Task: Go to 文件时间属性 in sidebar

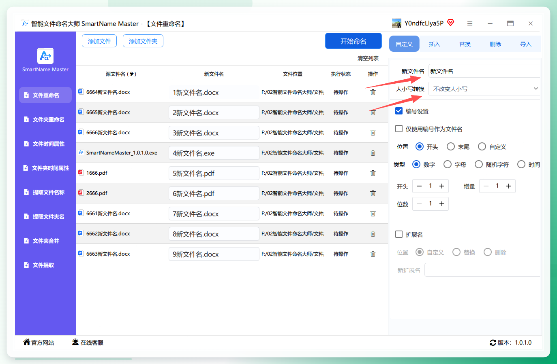Action: (x=45, y=144)
